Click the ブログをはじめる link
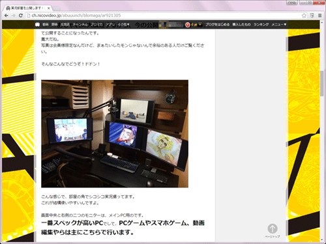This screenshot has height=244, width=326. click(x=217, y=25)
